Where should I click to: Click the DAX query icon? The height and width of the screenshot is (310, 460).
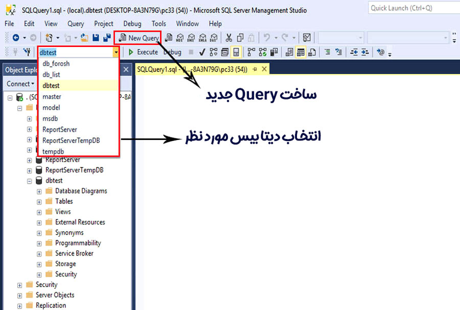tap(214, 37)
